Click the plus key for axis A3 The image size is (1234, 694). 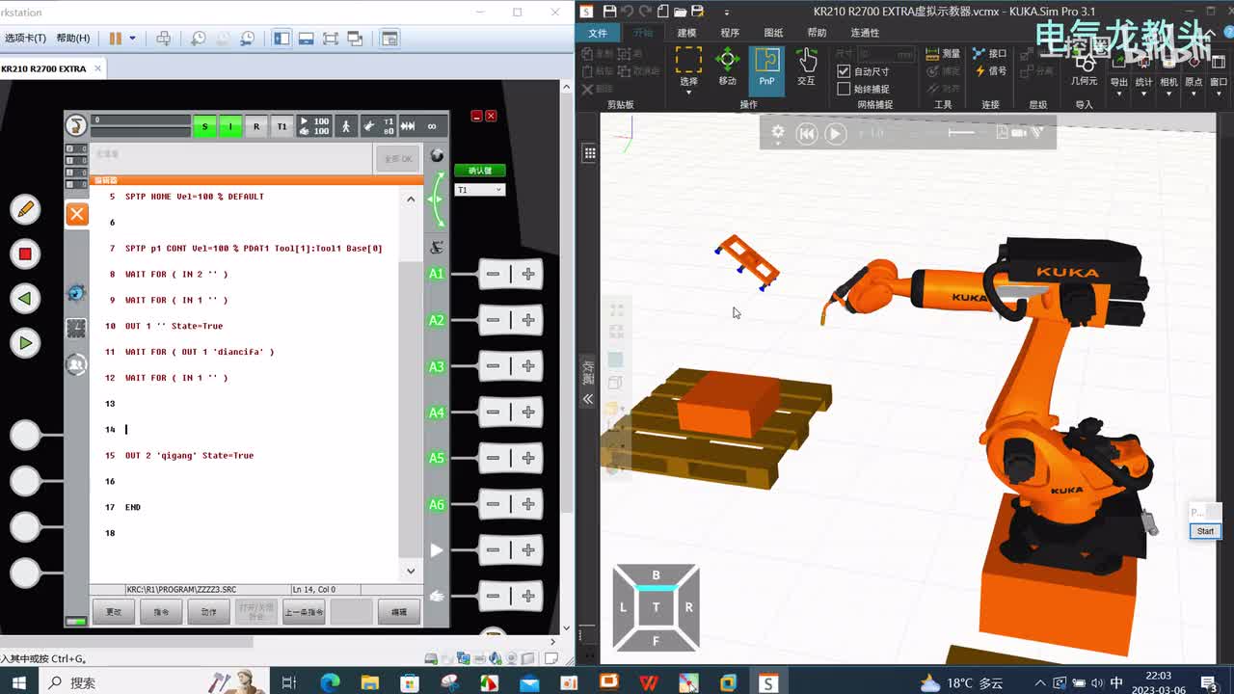tap(528, 366)
